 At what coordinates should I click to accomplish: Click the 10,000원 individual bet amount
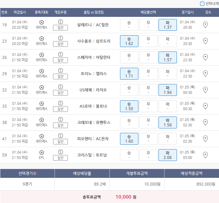coord(152,184)
